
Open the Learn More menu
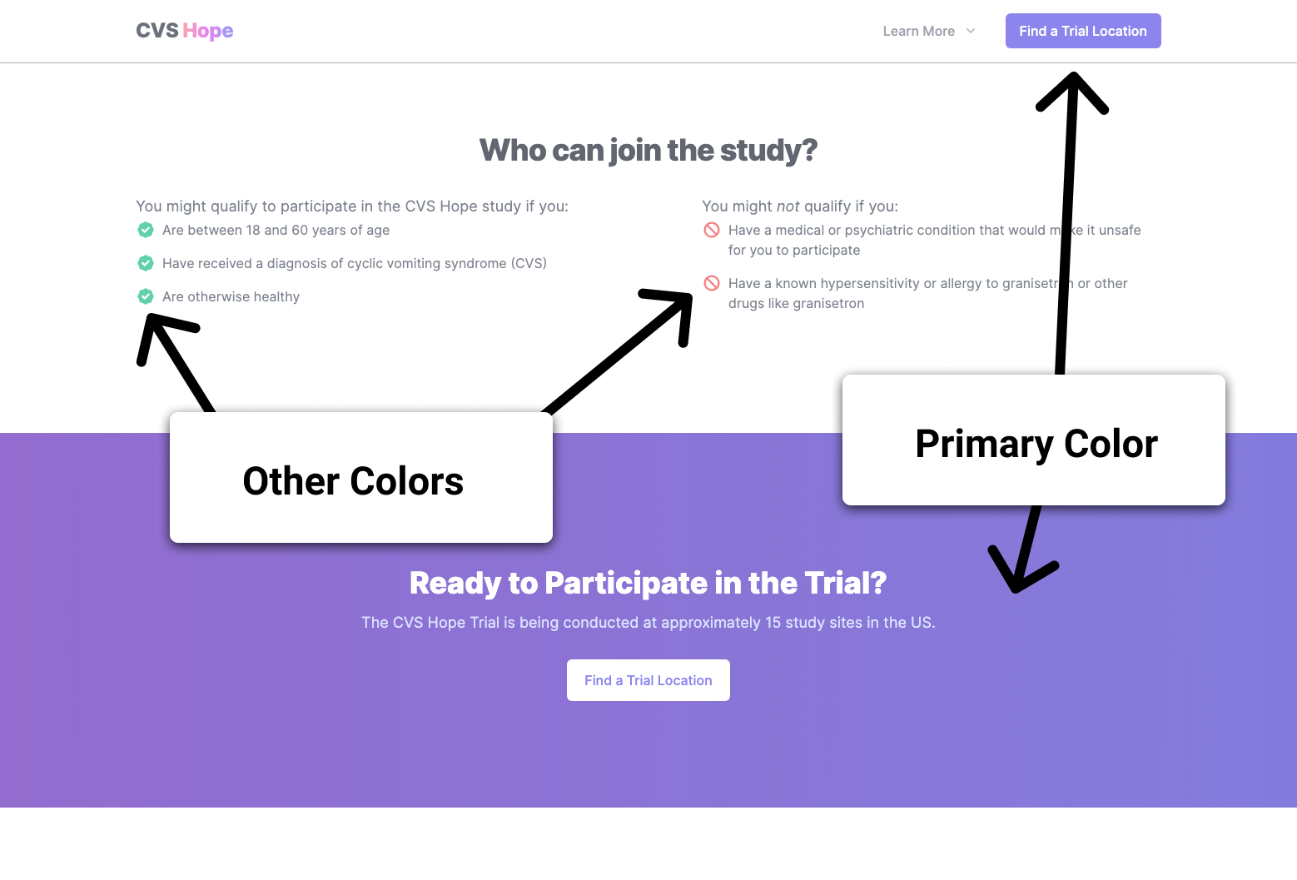[918, 31]
